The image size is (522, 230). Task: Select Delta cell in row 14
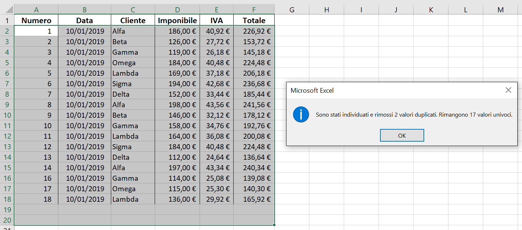[x=133, y=157]
